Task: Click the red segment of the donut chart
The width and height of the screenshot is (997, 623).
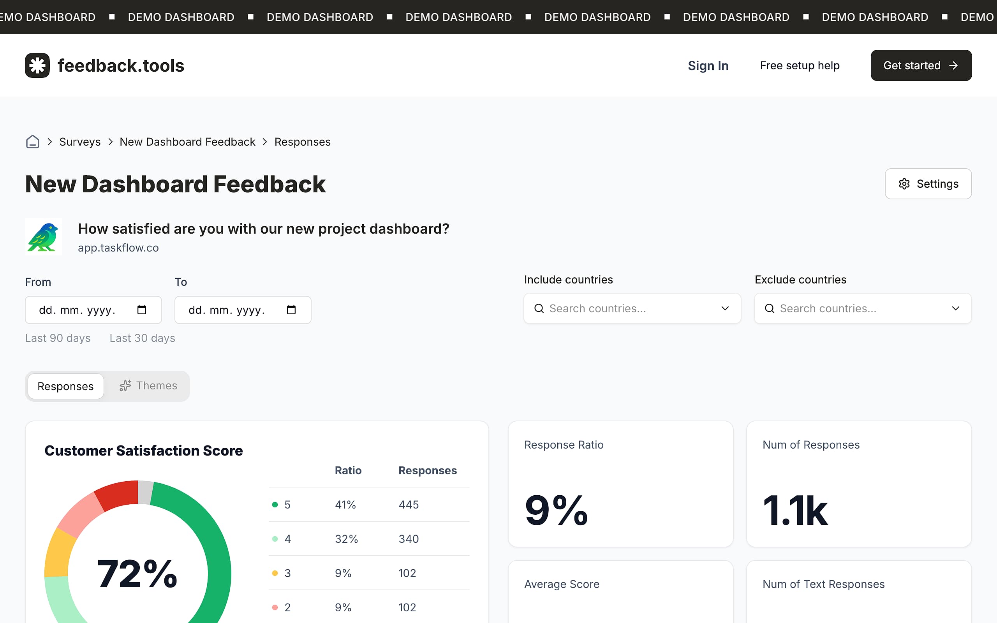Action: (118, 495)
